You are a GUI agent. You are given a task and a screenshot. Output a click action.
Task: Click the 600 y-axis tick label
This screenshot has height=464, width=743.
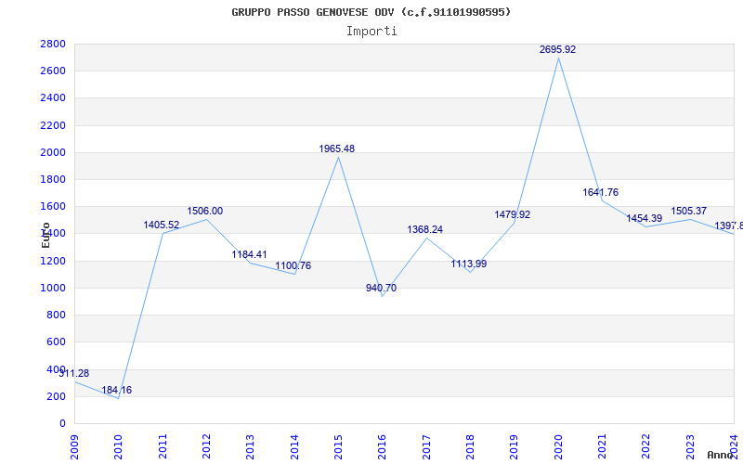57,342
